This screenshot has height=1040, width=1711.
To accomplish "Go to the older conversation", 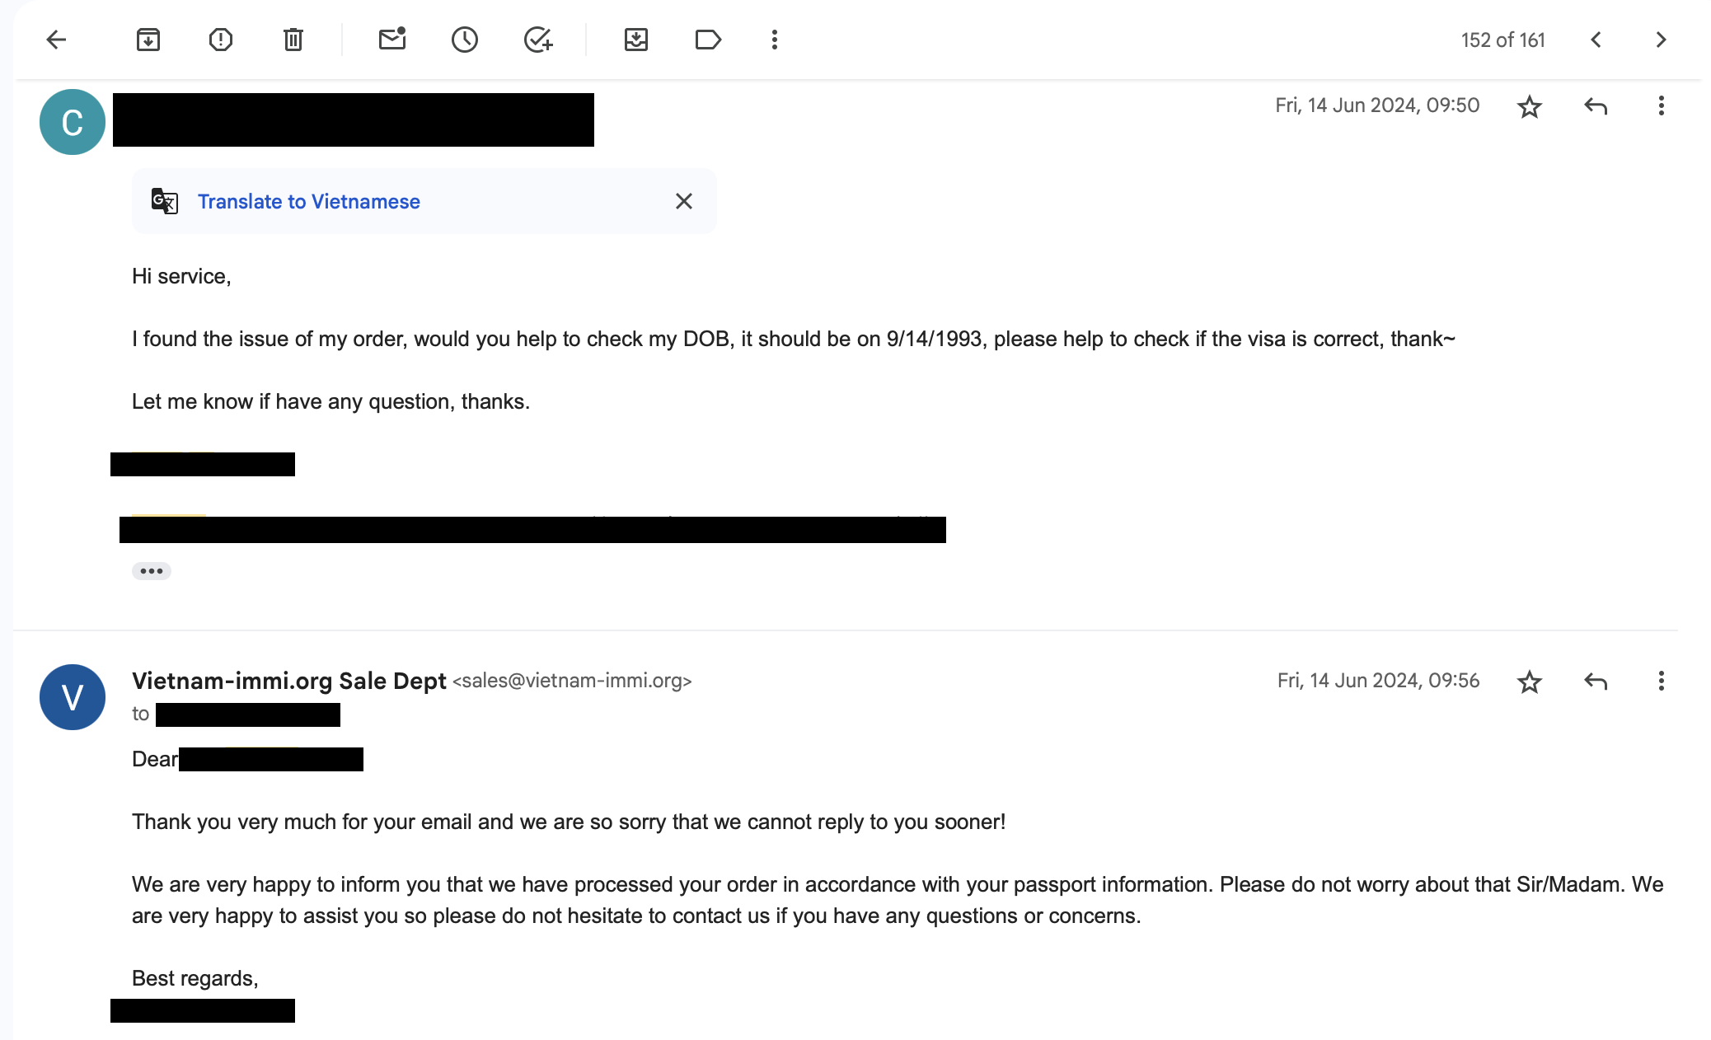I will pos(1661,40).
